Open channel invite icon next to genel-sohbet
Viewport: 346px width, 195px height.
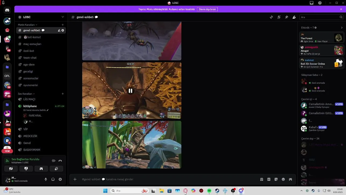click(59, 30)
